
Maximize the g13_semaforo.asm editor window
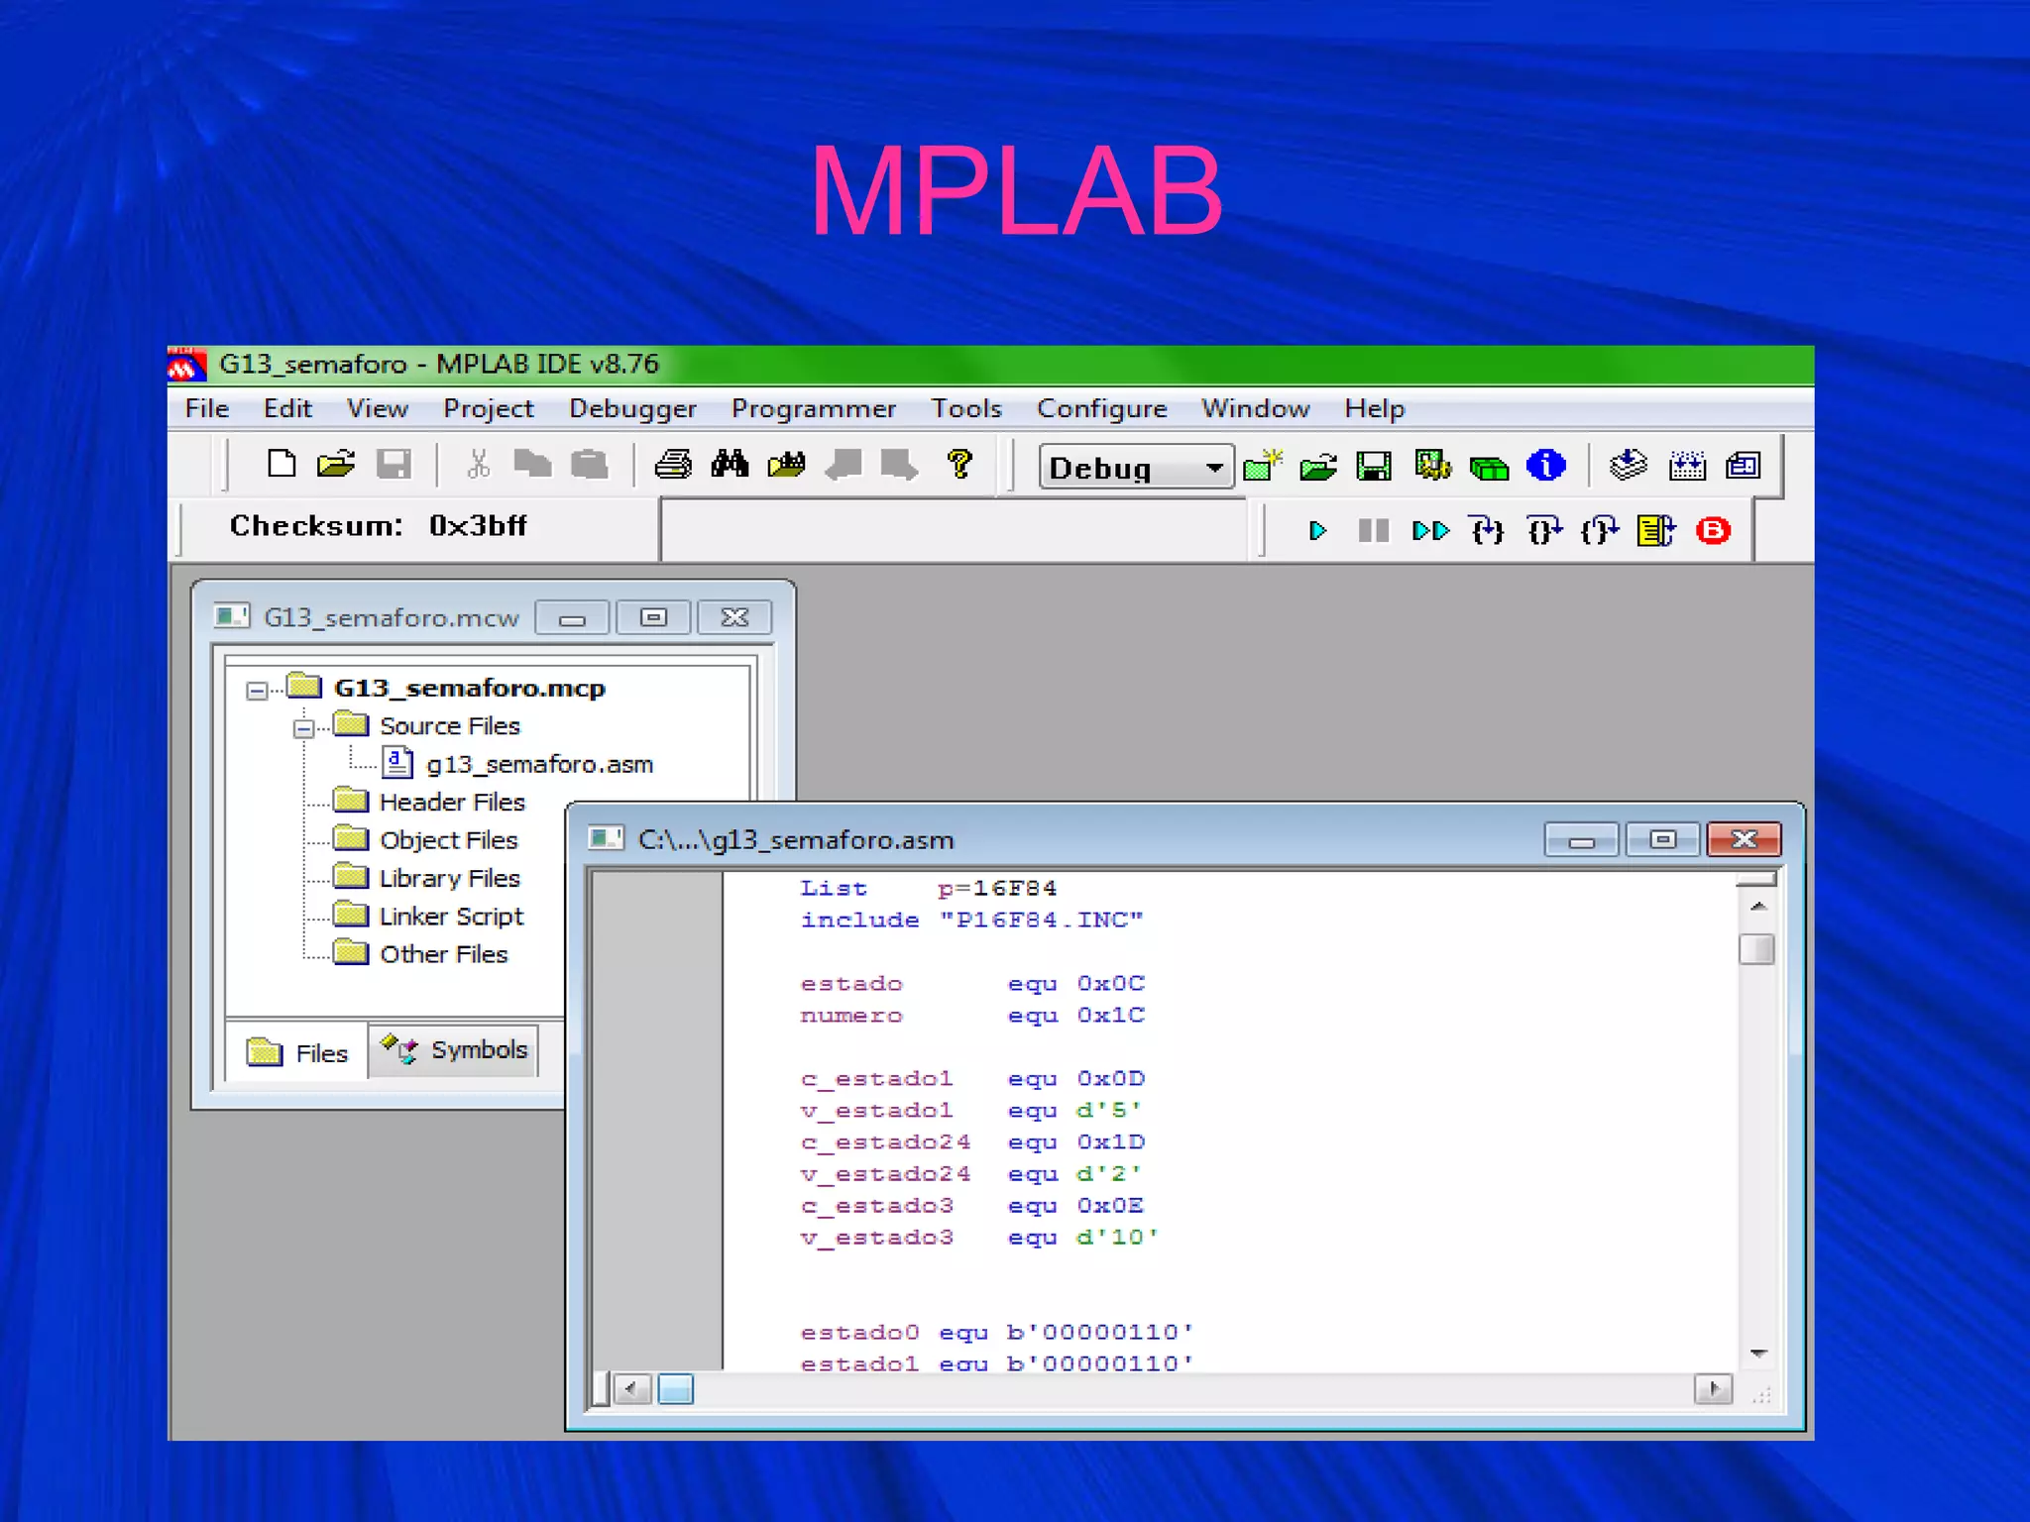pos(1663,839)
